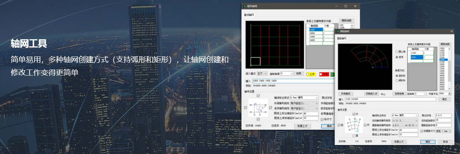This screenshot has width=460, height=154.
Task: Toggle the checkbox below the rectangular diagram
Action: pyautogui.click(x=258, y=119)
